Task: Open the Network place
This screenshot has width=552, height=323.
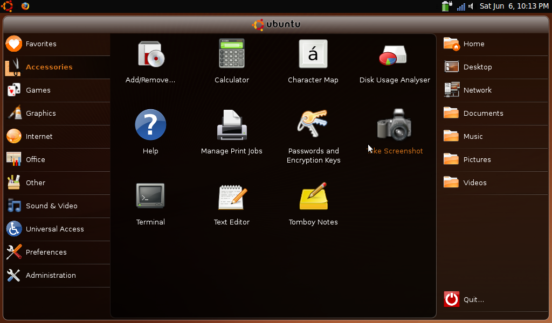Action: pos(495,90)
